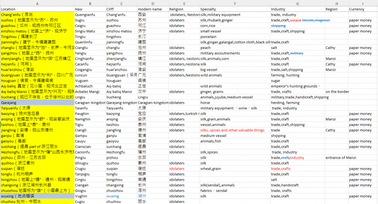Screen dimensions: 378x204
Task: Select the 'Acbalec Mangi' cell
Action: click(x=90, y=92)
